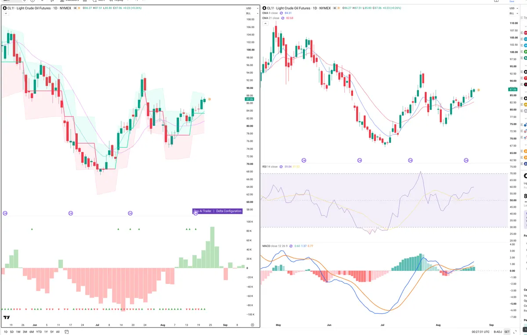Click the EMA 21 refresh status icon

[283, 18]
